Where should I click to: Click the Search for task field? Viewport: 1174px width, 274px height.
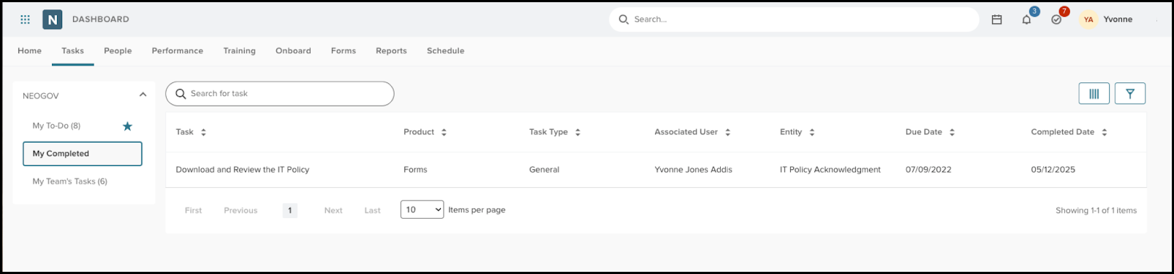(x=280, y=94)
